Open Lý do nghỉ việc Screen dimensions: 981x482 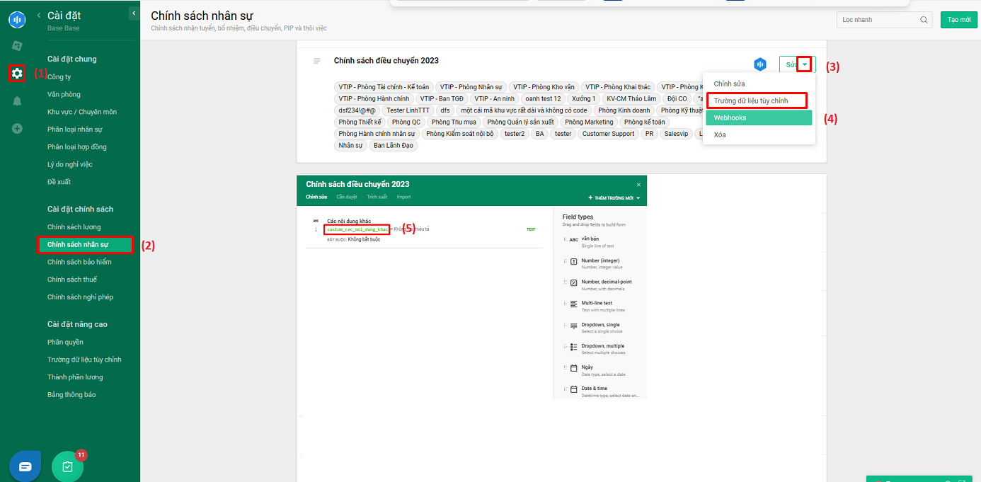(70, 164)
